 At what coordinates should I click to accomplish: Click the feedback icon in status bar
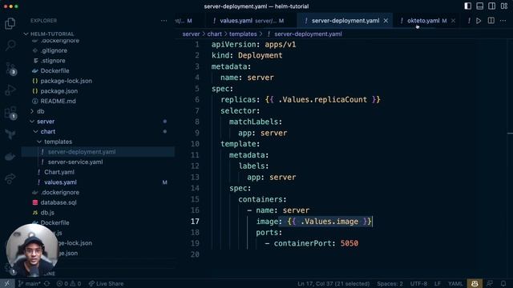490,283
